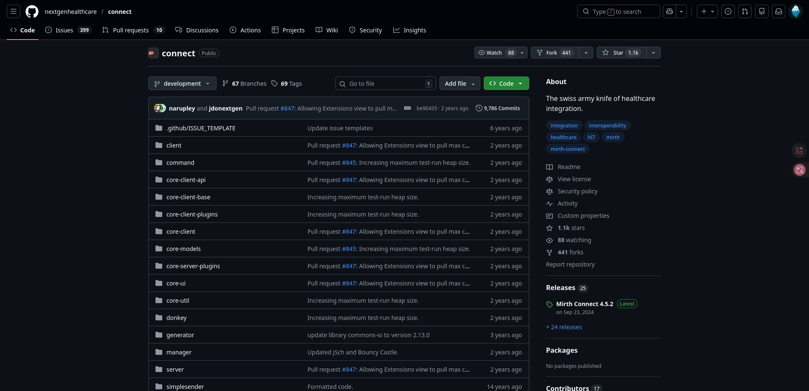View the 67 Branches link

[x=244, y=84]
